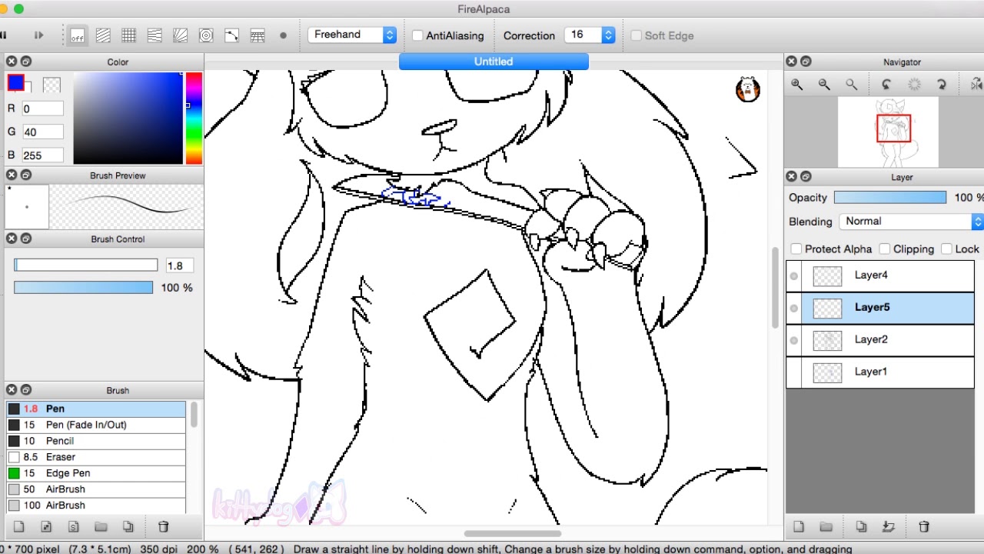Screen dimensions: 984x554
Task: Delete the selected brush with trash icon
Action: coord(163,527)
